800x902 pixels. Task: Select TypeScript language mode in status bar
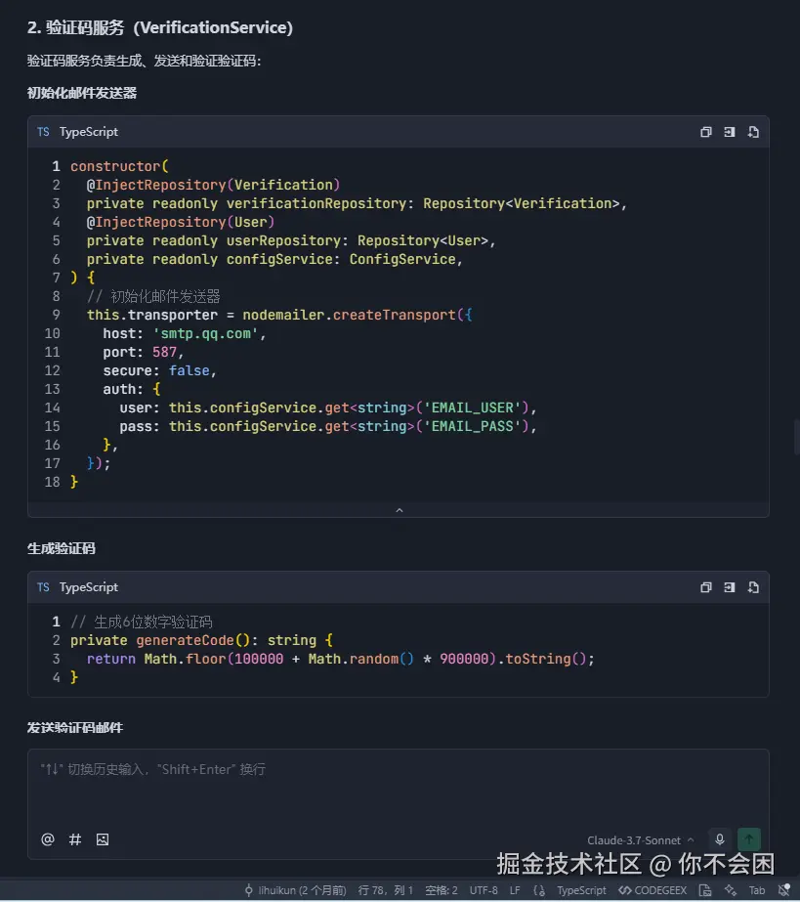pos(581,890)
